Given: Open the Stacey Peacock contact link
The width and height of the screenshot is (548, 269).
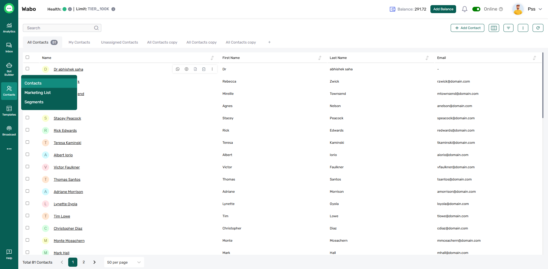Looking at the screenshot, I should pyautogui.click(x=67, y=118).
